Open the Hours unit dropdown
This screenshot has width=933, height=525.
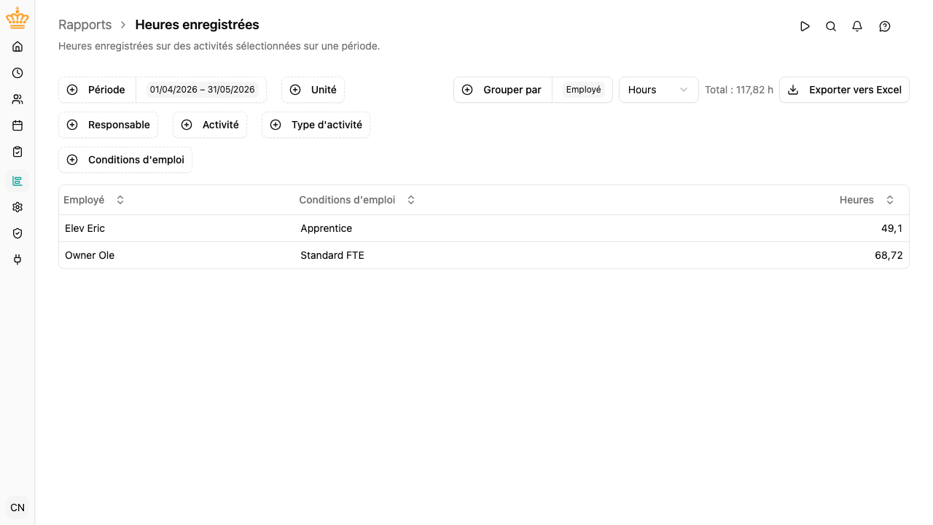tap(659, 90)
